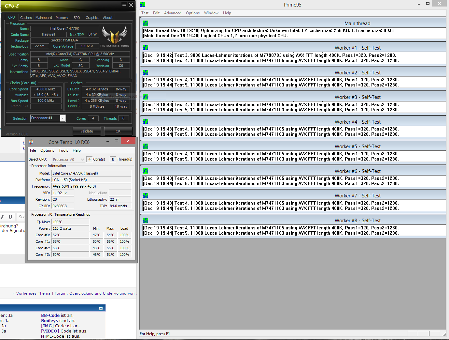Click the forum underline formatting icon
Viewport: 449px width, 340px height.
pos(10,217)
